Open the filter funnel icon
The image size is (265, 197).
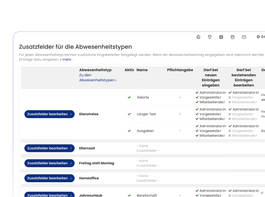pos(210,37)
